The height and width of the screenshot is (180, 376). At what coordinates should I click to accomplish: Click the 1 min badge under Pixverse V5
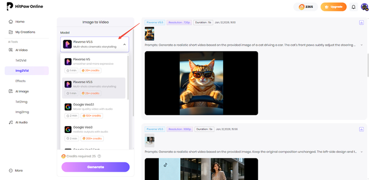pos(71,70)
